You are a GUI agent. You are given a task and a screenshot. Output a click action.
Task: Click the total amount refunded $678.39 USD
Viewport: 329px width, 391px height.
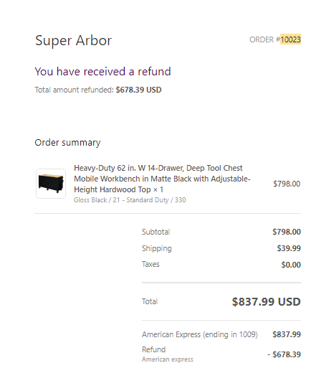click(138, 90)
